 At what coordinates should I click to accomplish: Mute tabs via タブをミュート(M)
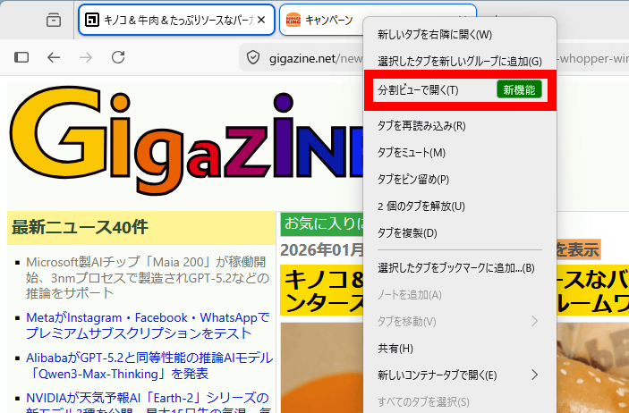click(412, 153)
